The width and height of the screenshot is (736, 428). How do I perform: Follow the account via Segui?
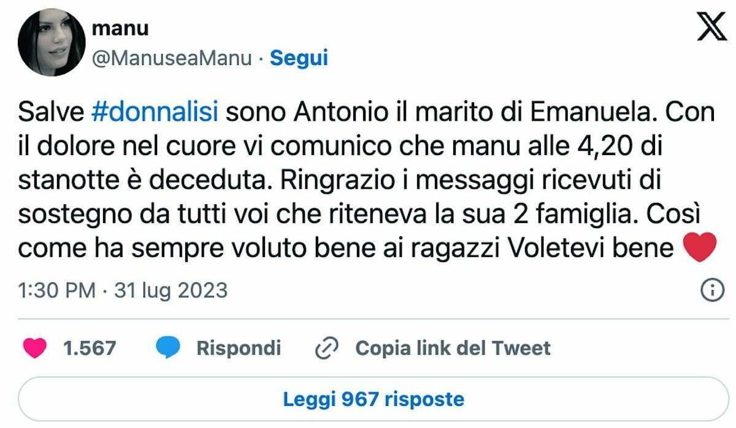click(x=299, y=58)
